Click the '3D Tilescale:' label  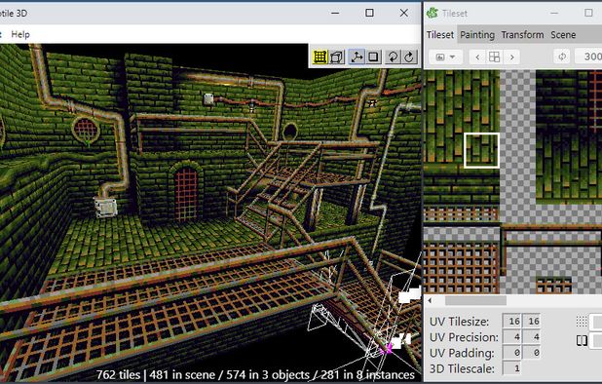(x=462, y=368)
